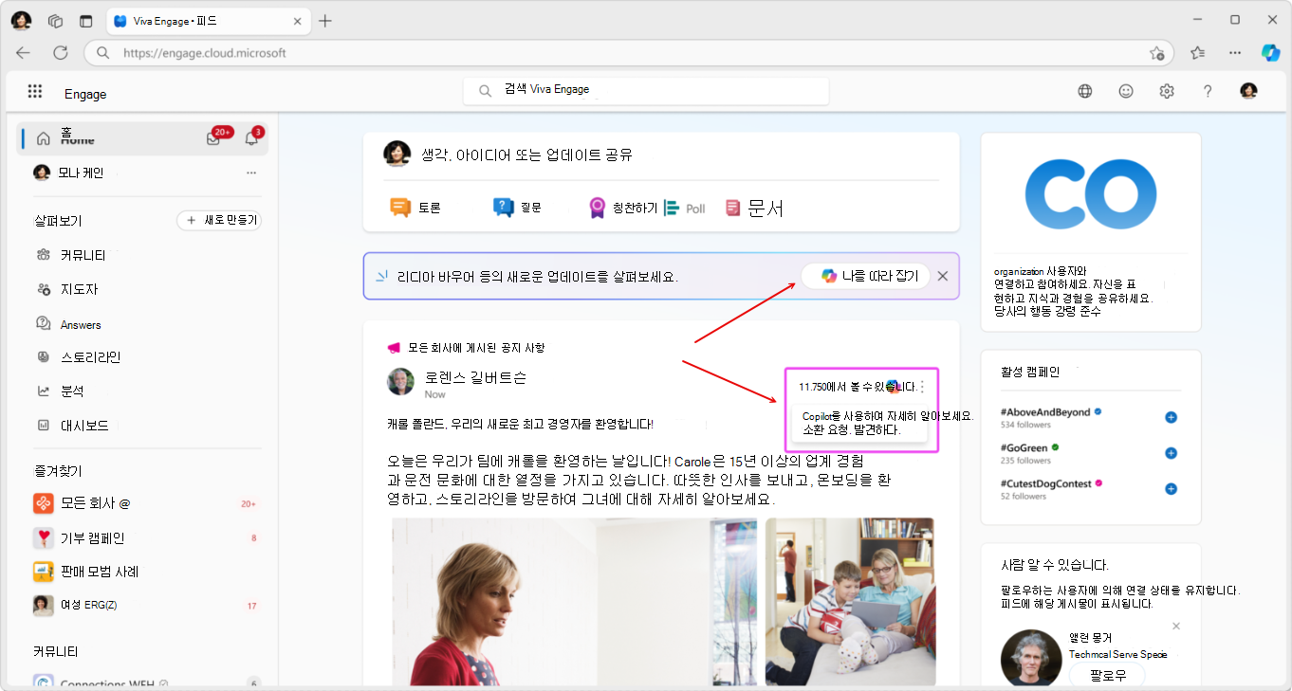1292x691 pixels.
Task: Open the organization CO logo
Action: (x=1091, y=196)
